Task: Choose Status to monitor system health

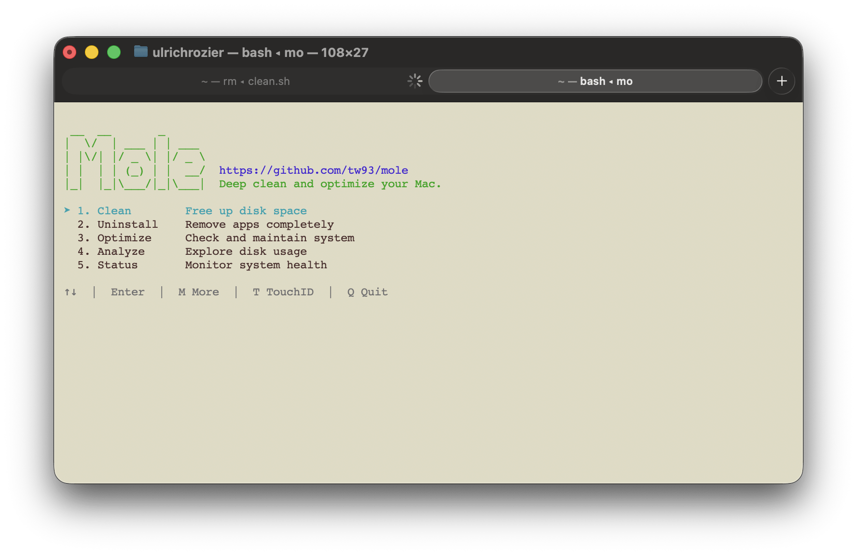Action: 117,265
